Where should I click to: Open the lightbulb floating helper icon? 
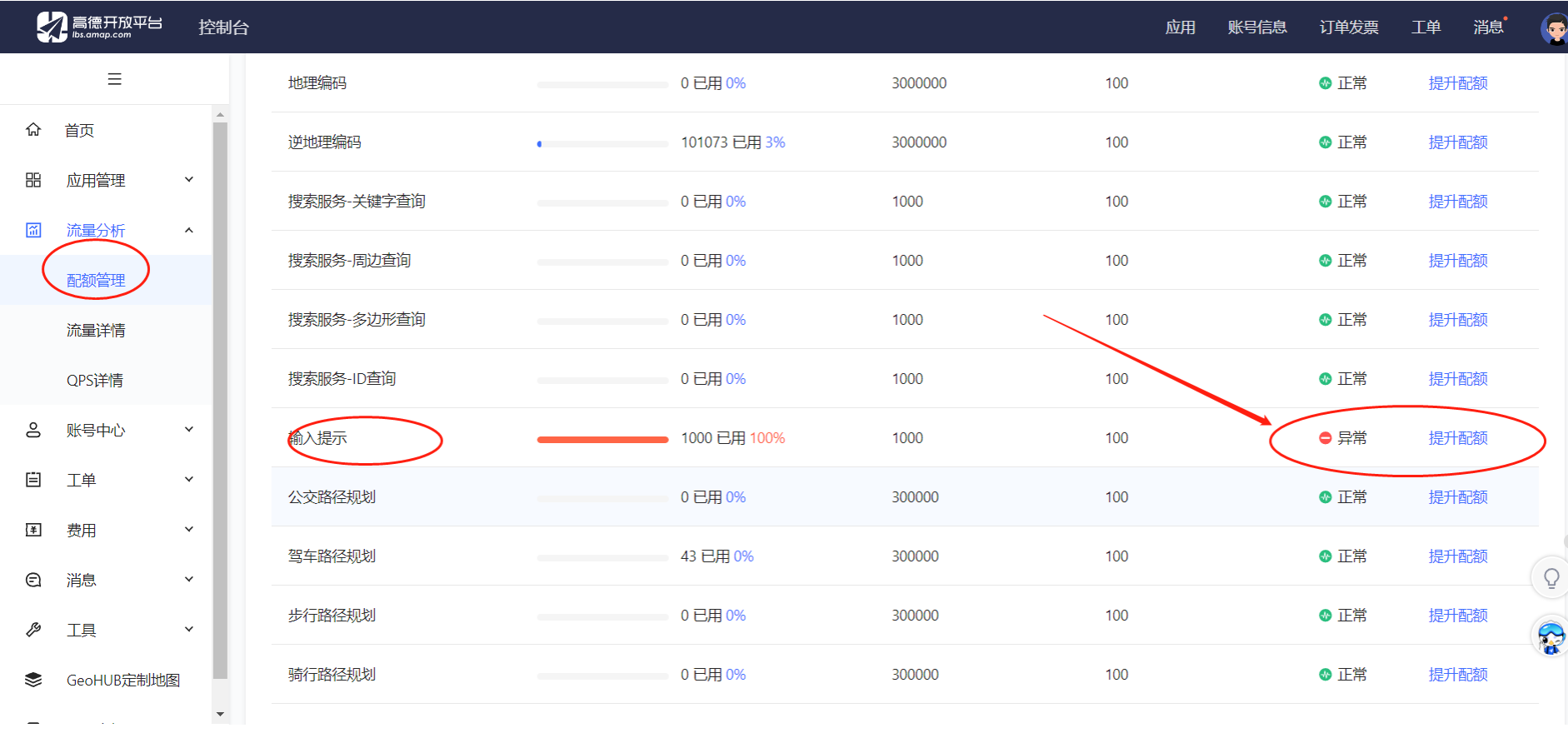coord(1551,577)
